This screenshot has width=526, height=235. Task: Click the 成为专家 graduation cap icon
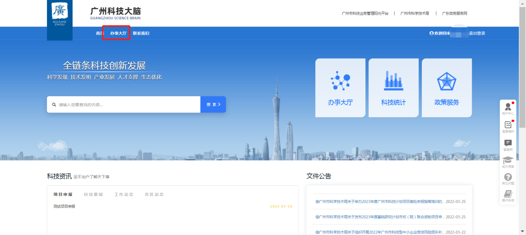tap(508, 161)
